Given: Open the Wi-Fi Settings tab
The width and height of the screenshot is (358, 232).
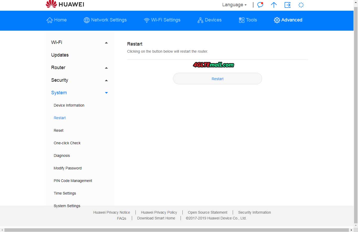Looking at the screenshot, I should [x=162, y=20].
